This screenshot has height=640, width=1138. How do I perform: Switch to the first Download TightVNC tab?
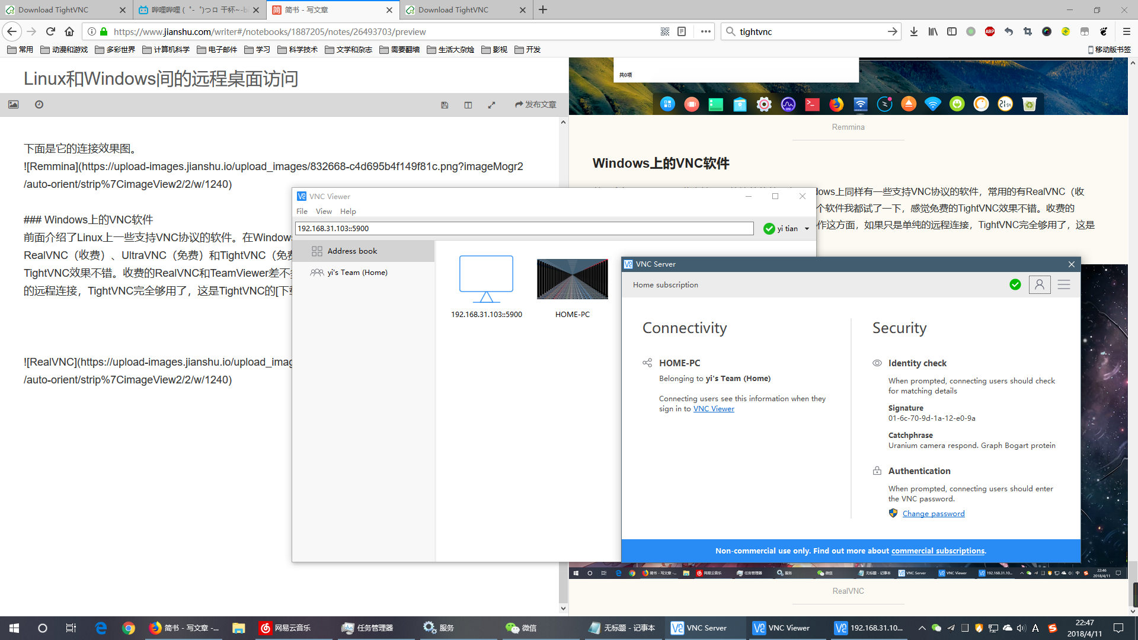pyautogui.click(x=65, y=9)
